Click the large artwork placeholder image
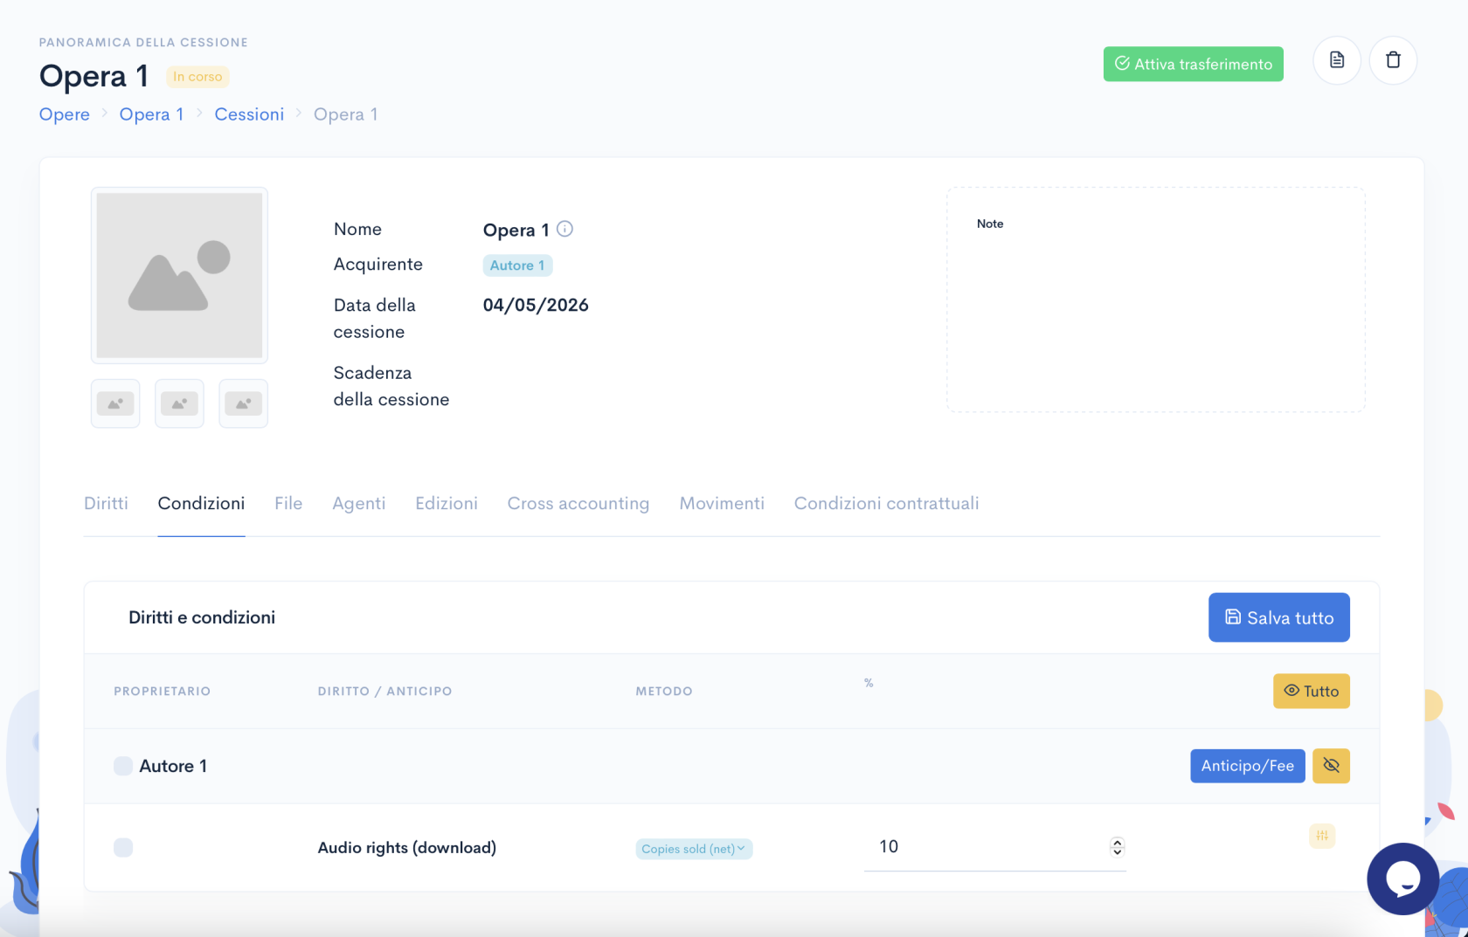The width and height of the screenshot is (1468, 937). coord(179,275)
